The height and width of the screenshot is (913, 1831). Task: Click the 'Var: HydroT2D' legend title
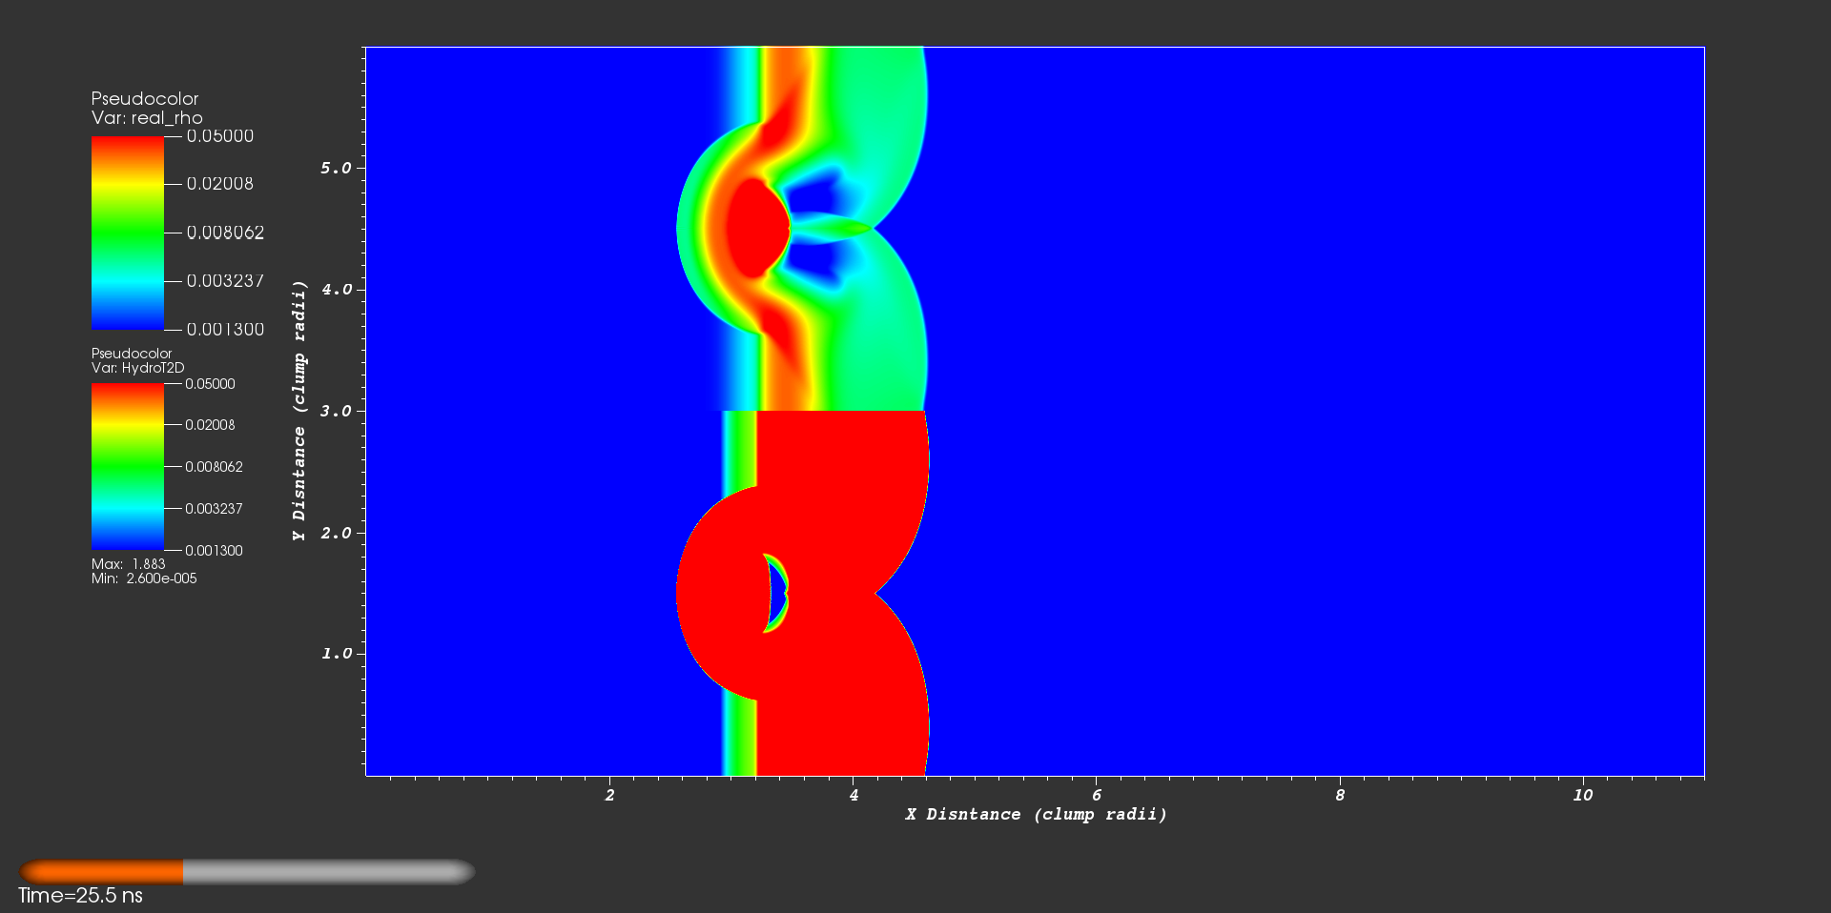click(138, 368)
